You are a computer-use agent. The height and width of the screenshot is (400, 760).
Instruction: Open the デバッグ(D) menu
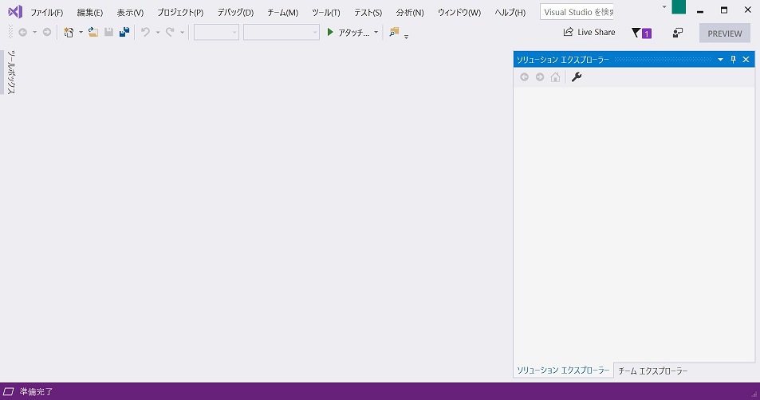tap(235, 13)
